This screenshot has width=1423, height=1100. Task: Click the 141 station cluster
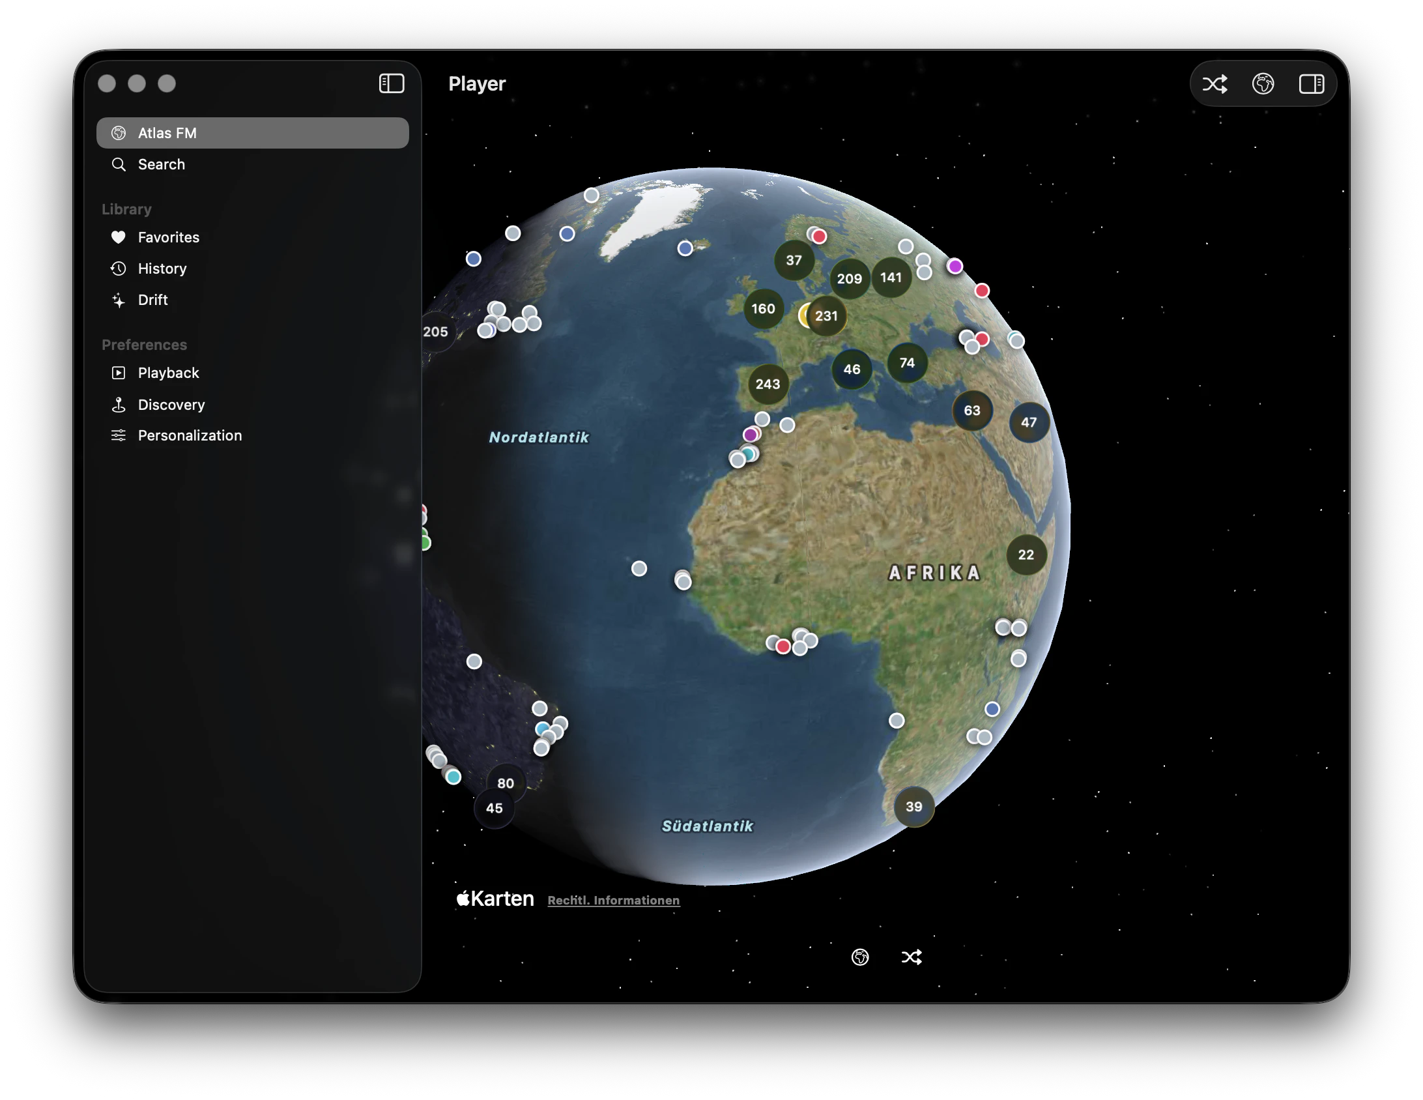[891, 277]
